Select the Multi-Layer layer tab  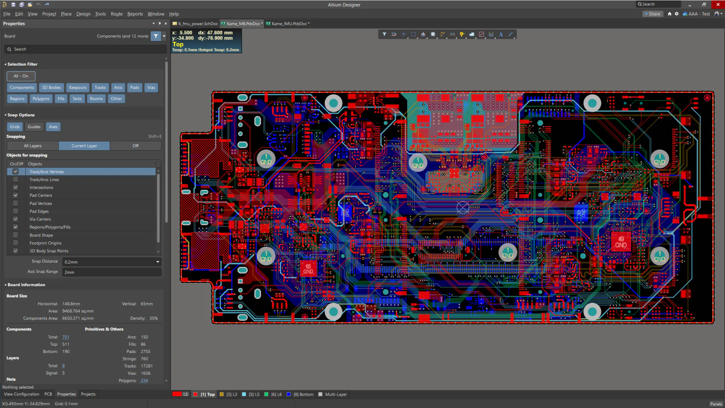[x=333, y=394]
